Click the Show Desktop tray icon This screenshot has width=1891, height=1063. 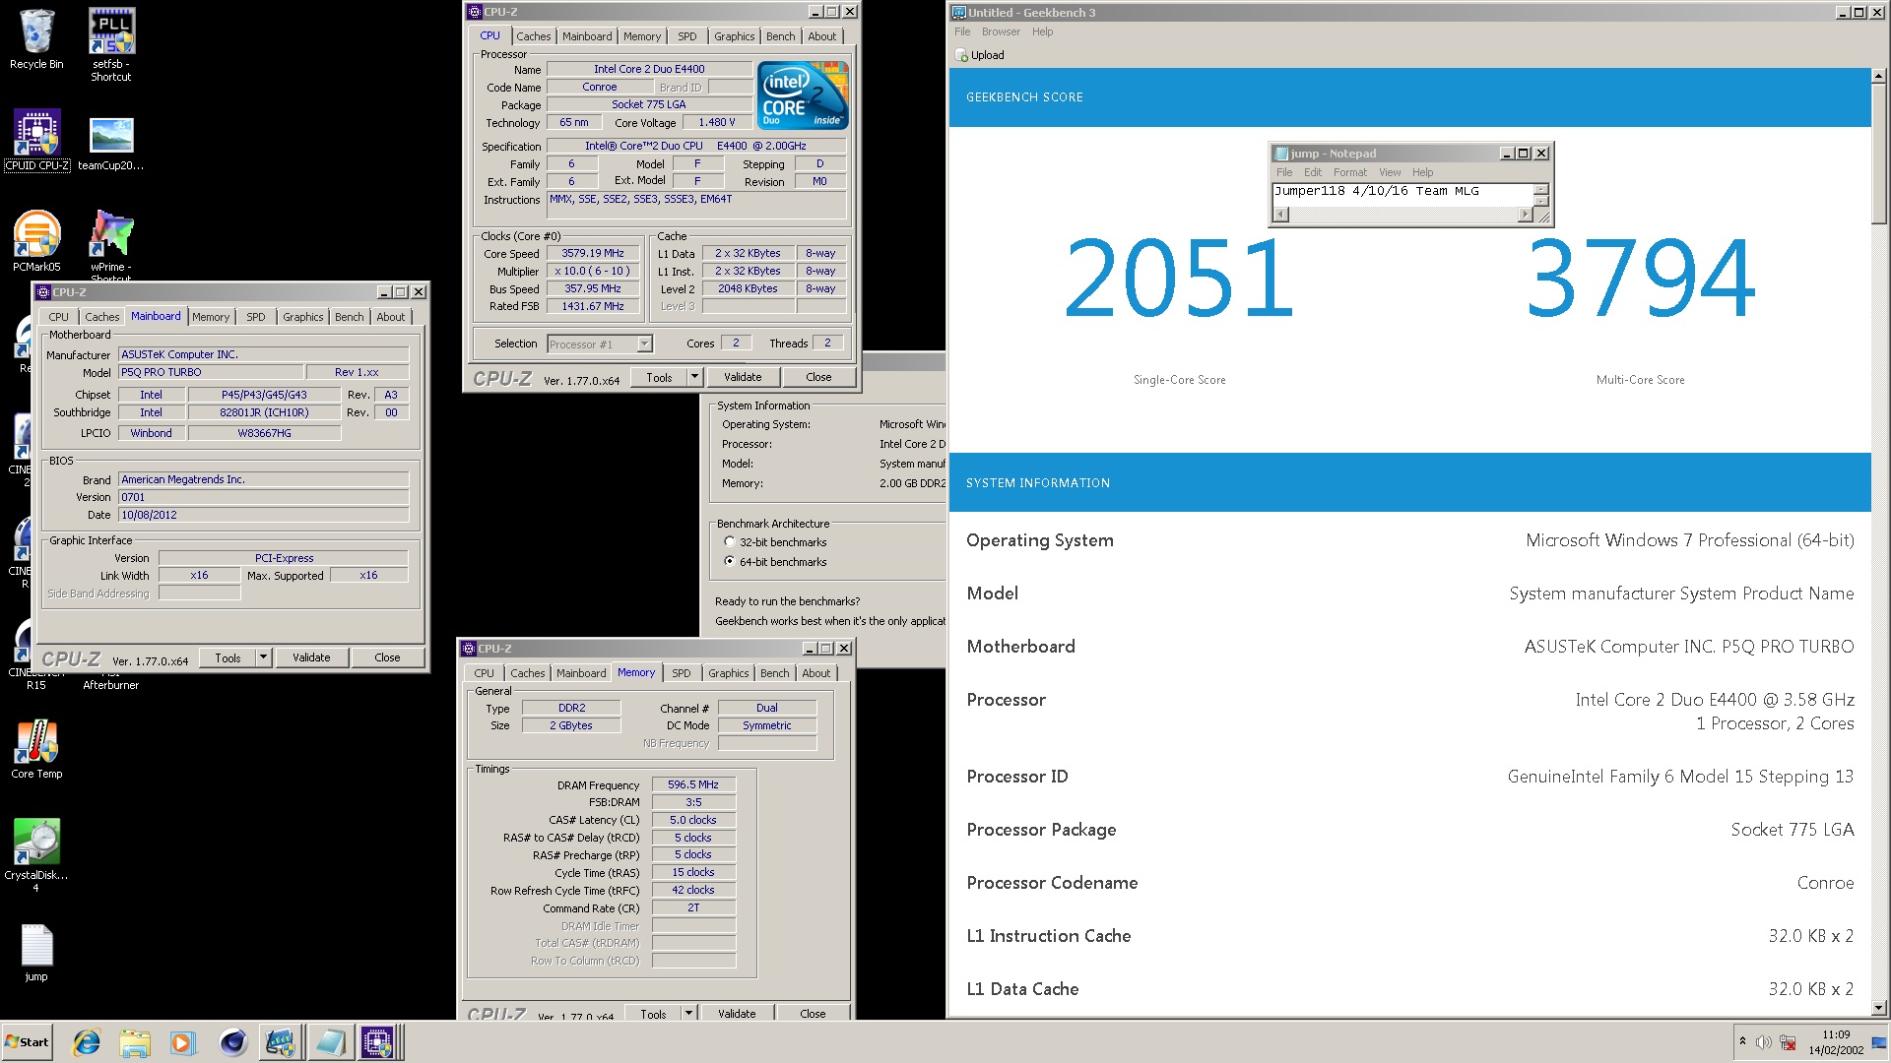(1879, 1042)
